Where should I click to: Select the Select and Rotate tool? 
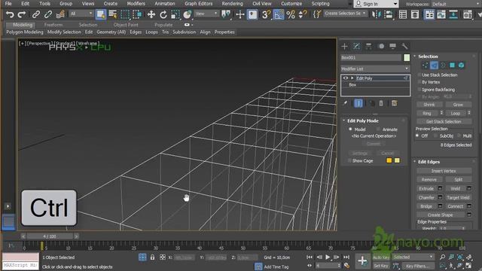coord(163,14)
